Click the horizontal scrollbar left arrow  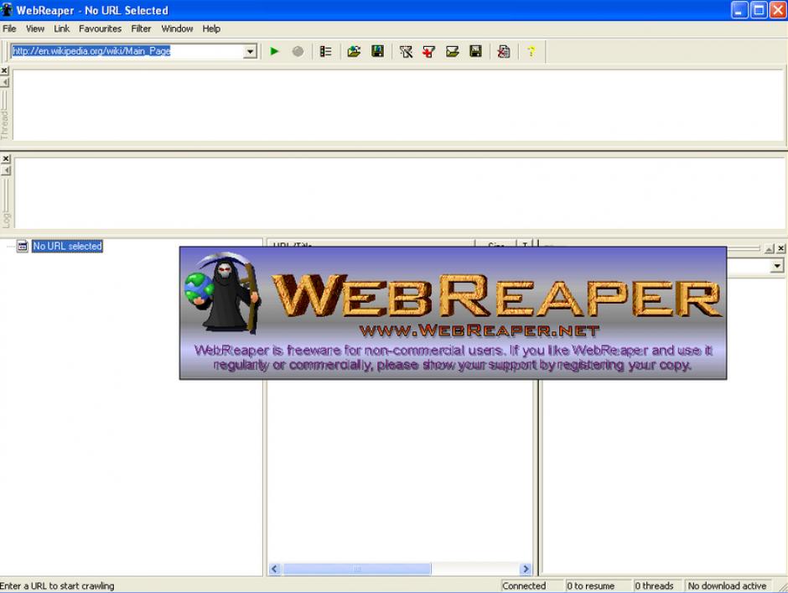274,569
